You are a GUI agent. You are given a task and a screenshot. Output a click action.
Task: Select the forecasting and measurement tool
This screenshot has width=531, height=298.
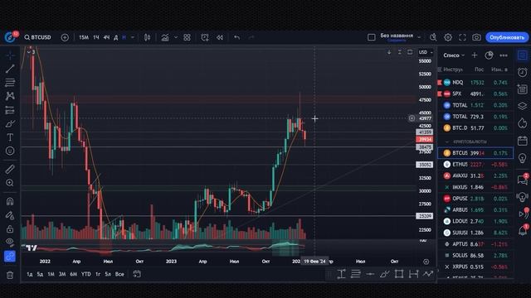[10, 110]
